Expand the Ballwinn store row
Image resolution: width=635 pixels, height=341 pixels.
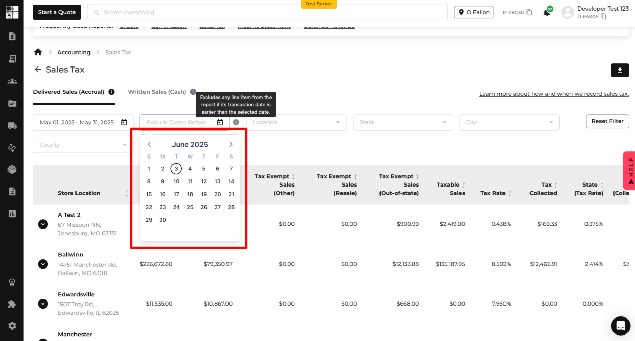pyautogui.click(x=43, y=264)
